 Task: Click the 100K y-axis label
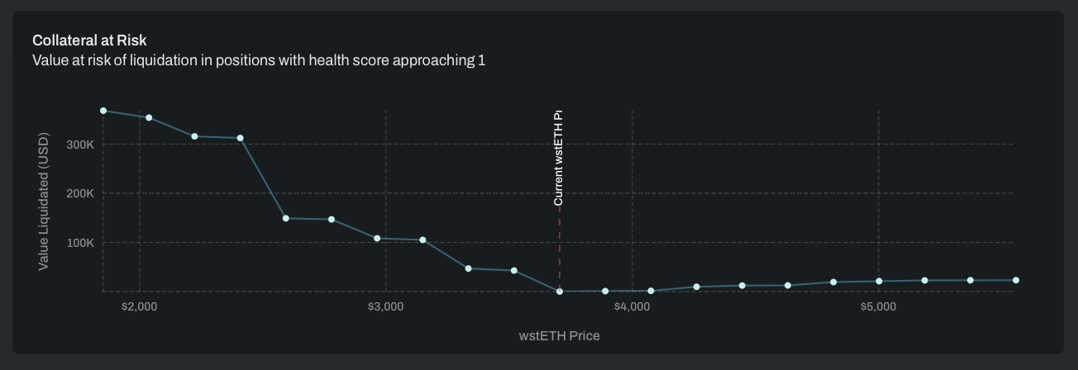point(81,243)
